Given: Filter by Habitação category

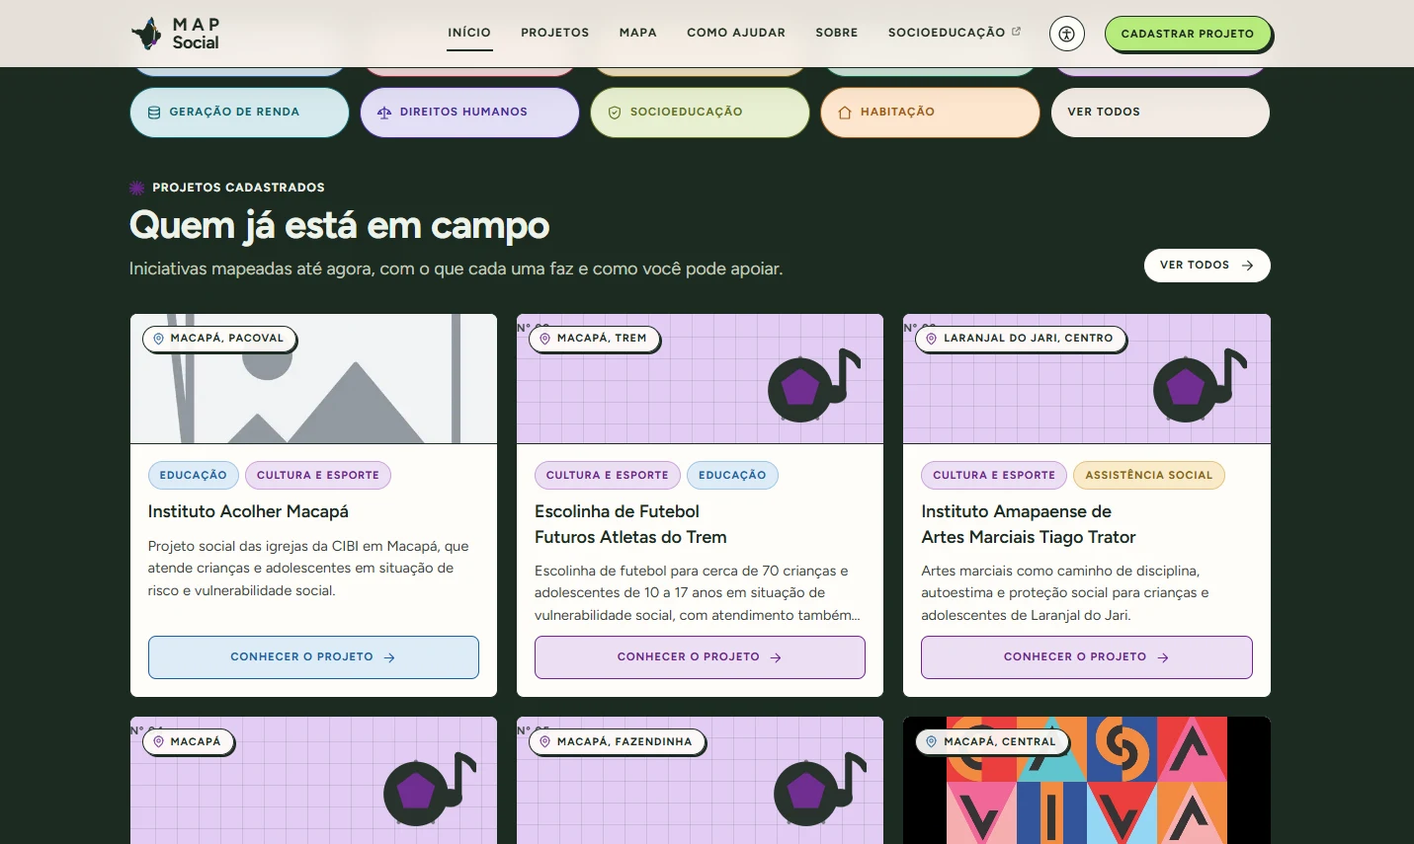Looking at the screenshot, I should click(930, 113).
